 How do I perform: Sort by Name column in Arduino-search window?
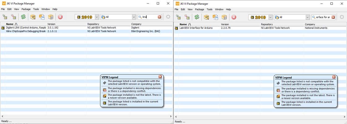tap(199, 24)
